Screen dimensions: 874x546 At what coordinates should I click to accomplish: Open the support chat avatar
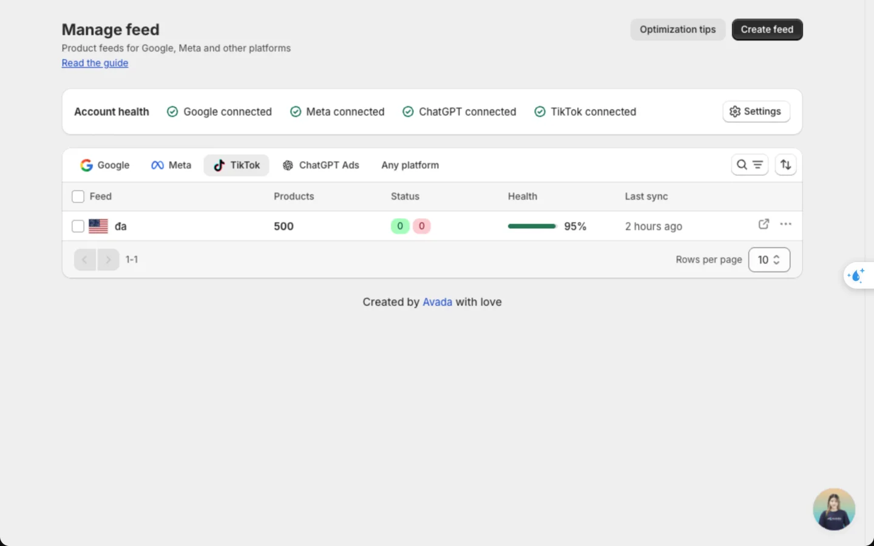pyautogui.click(x=834, y=510)
